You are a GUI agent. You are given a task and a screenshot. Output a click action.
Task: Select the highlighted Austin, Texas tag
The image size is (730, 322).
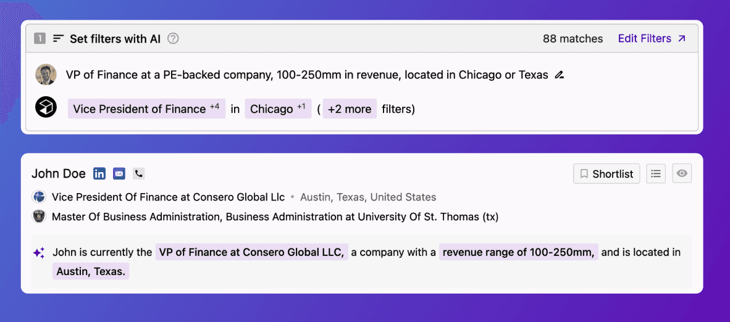coord(91,271)
